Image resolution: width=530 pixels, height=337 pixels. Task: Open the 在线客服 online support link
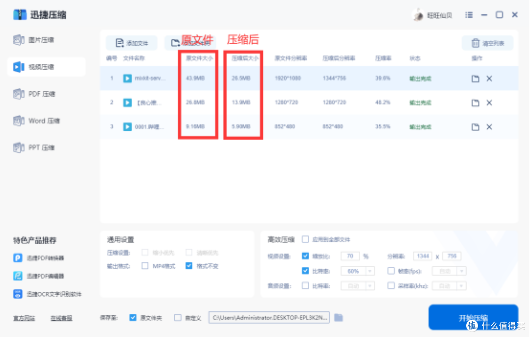pyautogui.click(x=61, y=318)
